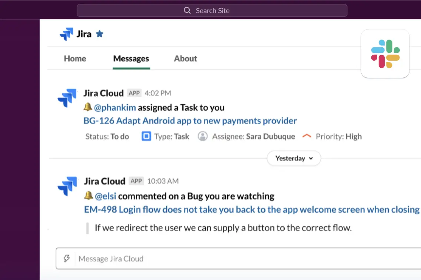Viewport: 421px width, 280px height.
Task: Open the About tab
Action: tap(185, 58)
